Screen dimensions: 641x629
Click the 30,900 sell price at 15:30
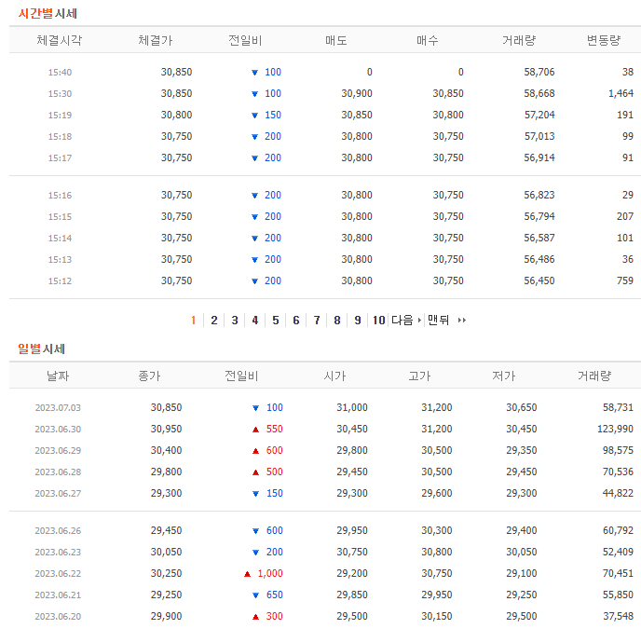point(357,93)
